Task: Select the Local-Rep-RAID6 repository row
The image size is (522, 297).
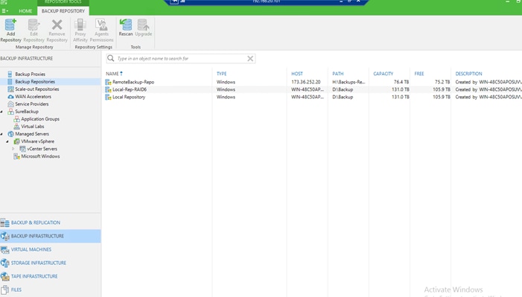Action: point(313,89)
